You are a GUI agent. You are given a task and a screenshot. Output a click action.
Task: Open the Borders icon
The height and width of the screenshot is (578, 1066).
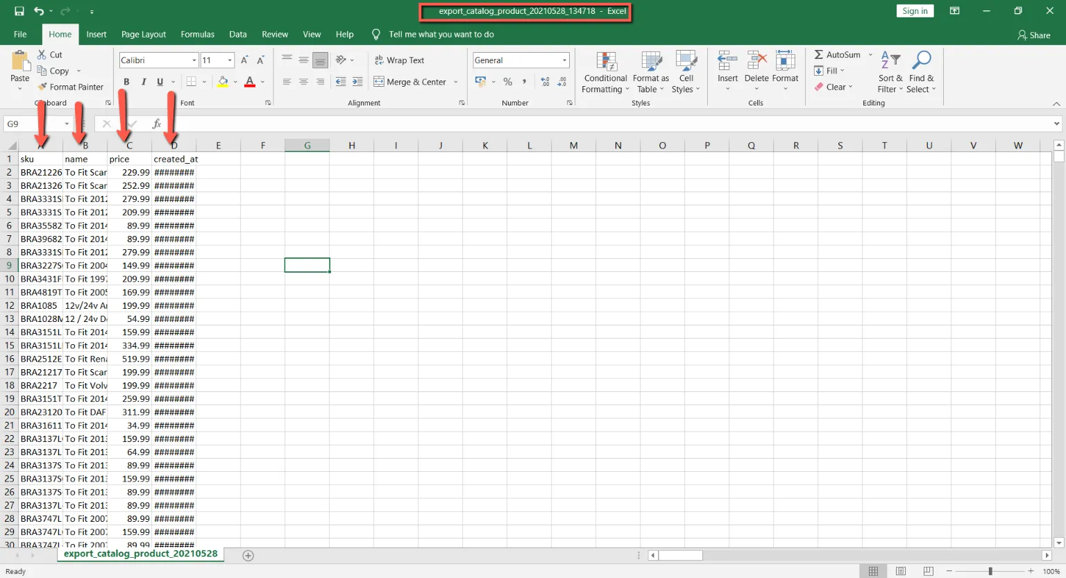pos(192,81)
